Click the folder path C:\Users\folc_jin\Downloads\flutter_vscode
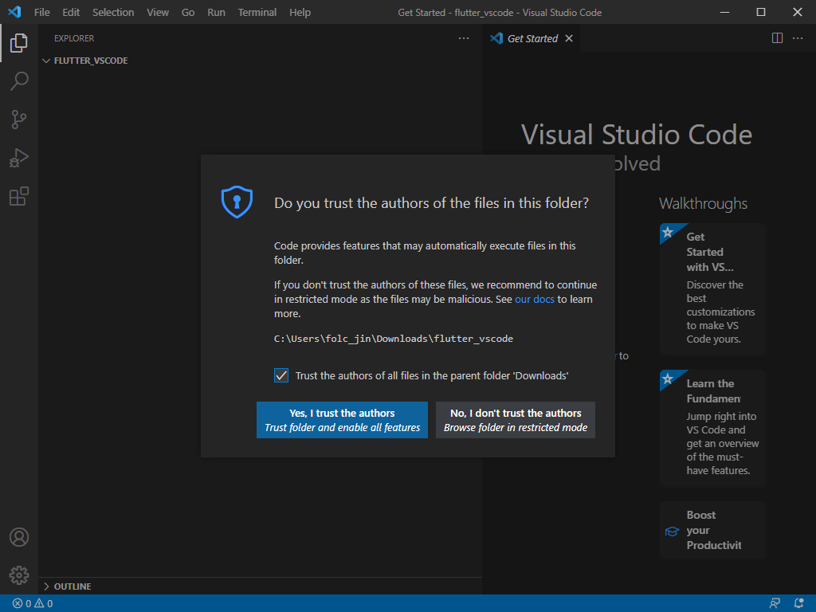The height and width of the screenshot is (612, 816). pos(394,339)
